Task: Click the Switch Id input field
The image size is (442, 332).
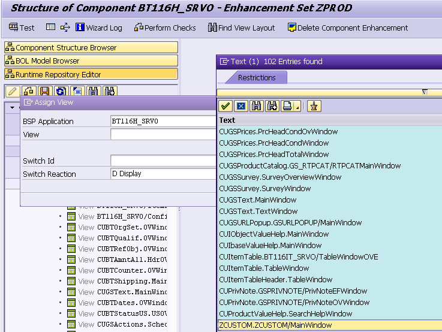Action: (164, 161)
